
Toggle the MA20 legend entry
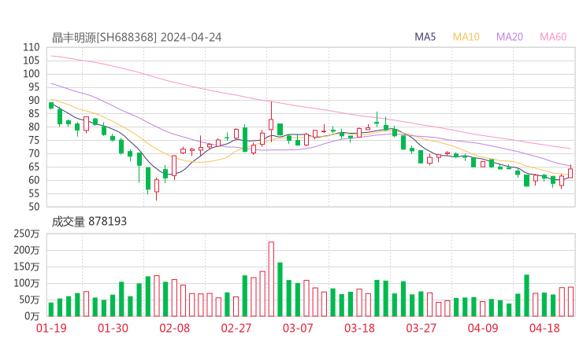point(509,37)
